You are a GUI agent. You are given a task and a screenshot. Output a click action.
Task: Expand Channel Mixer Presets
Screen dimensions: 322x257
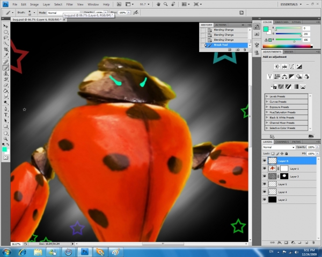point(267,123)
